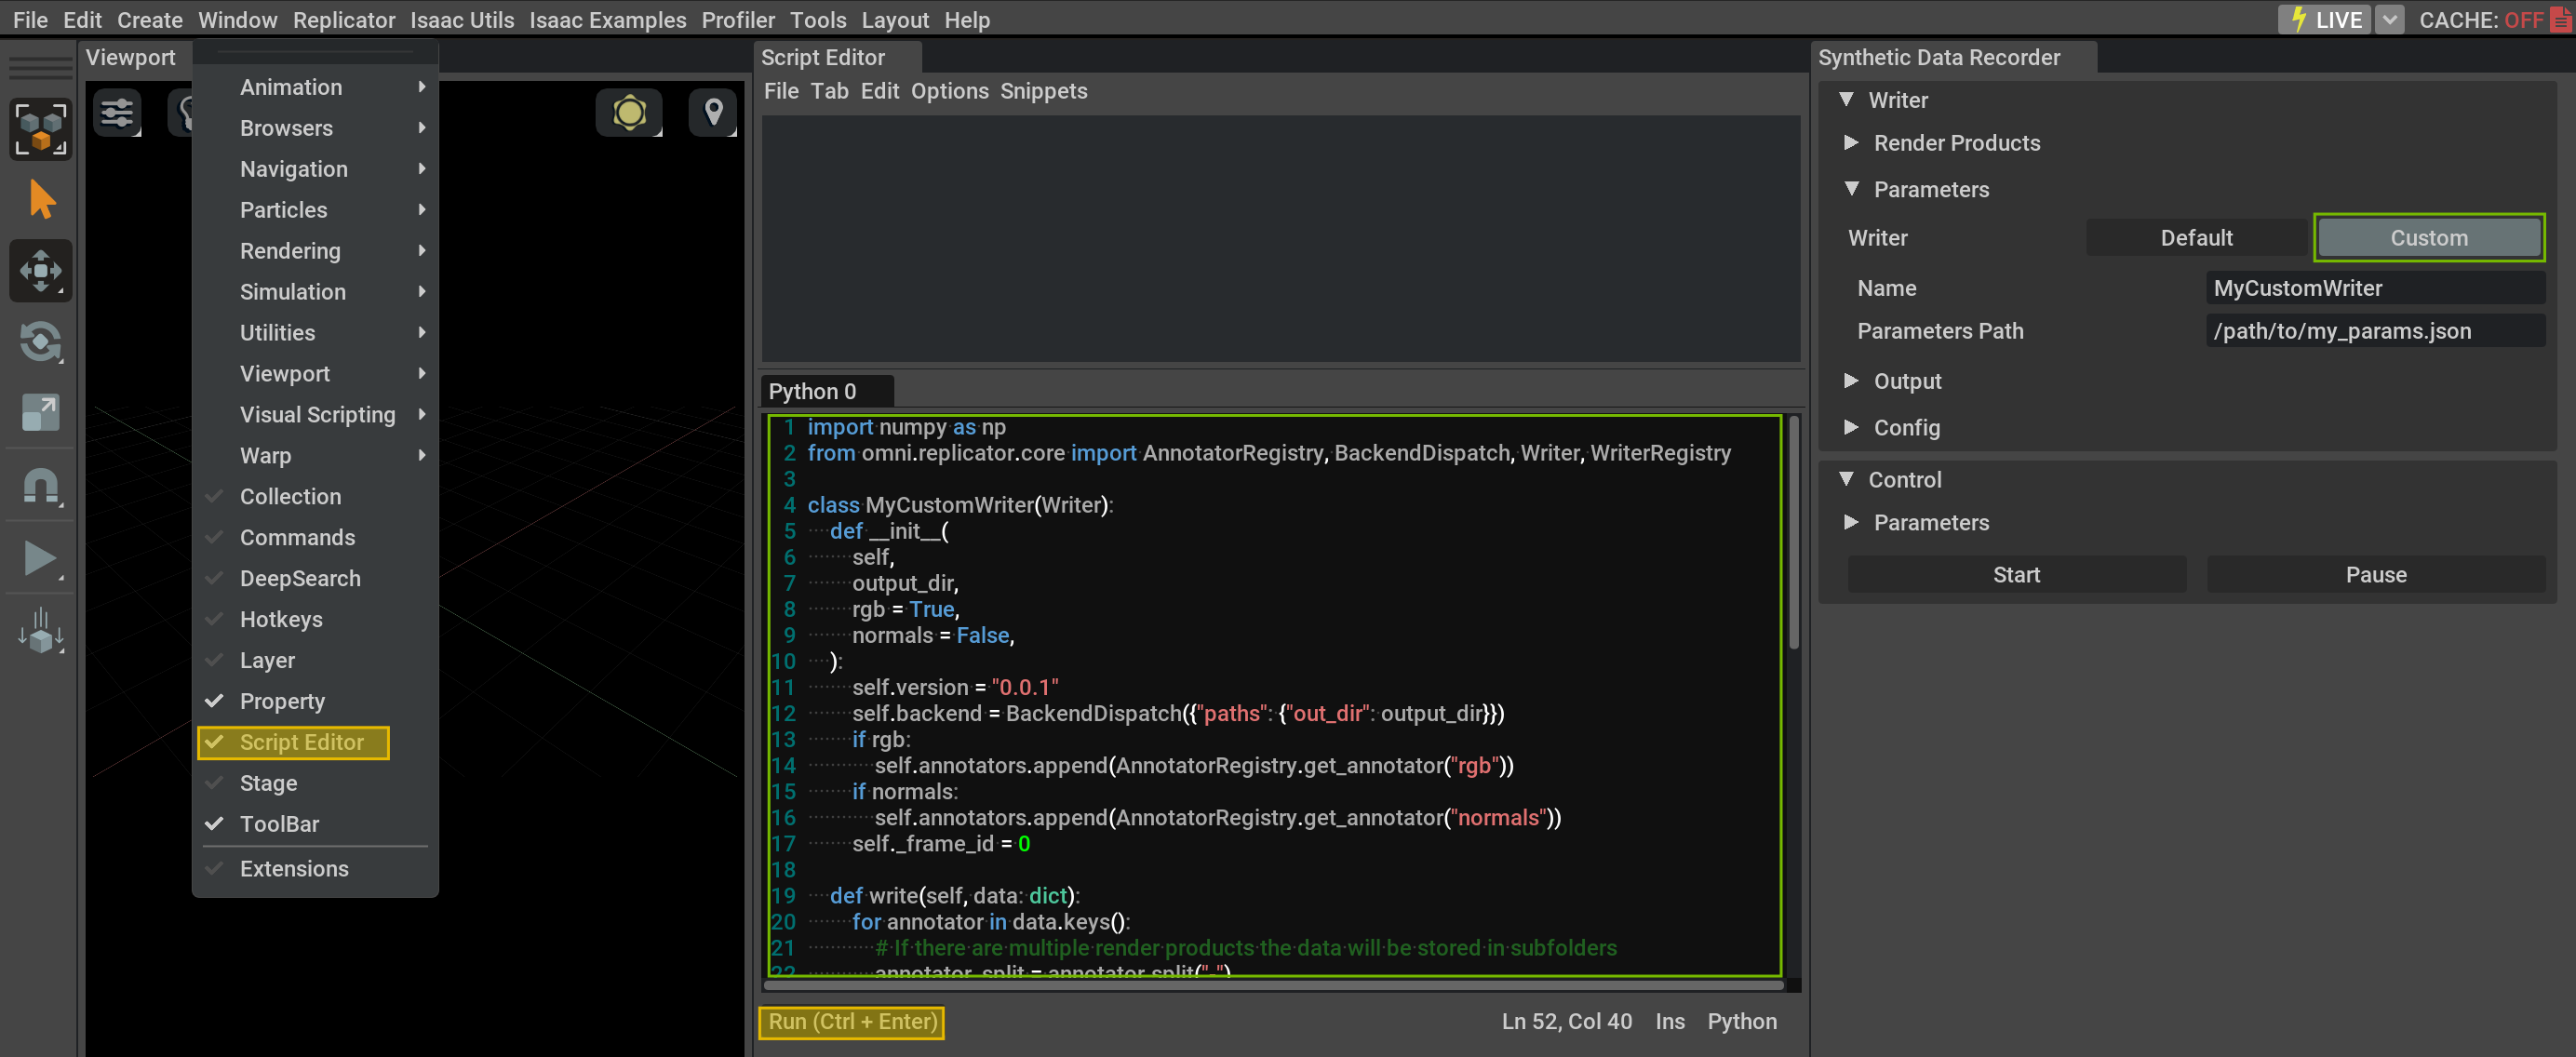Open the Viewport submenu in Window menu
Image resolution: width=2576 pixels, height=1057 pixels.
point(315,374)
